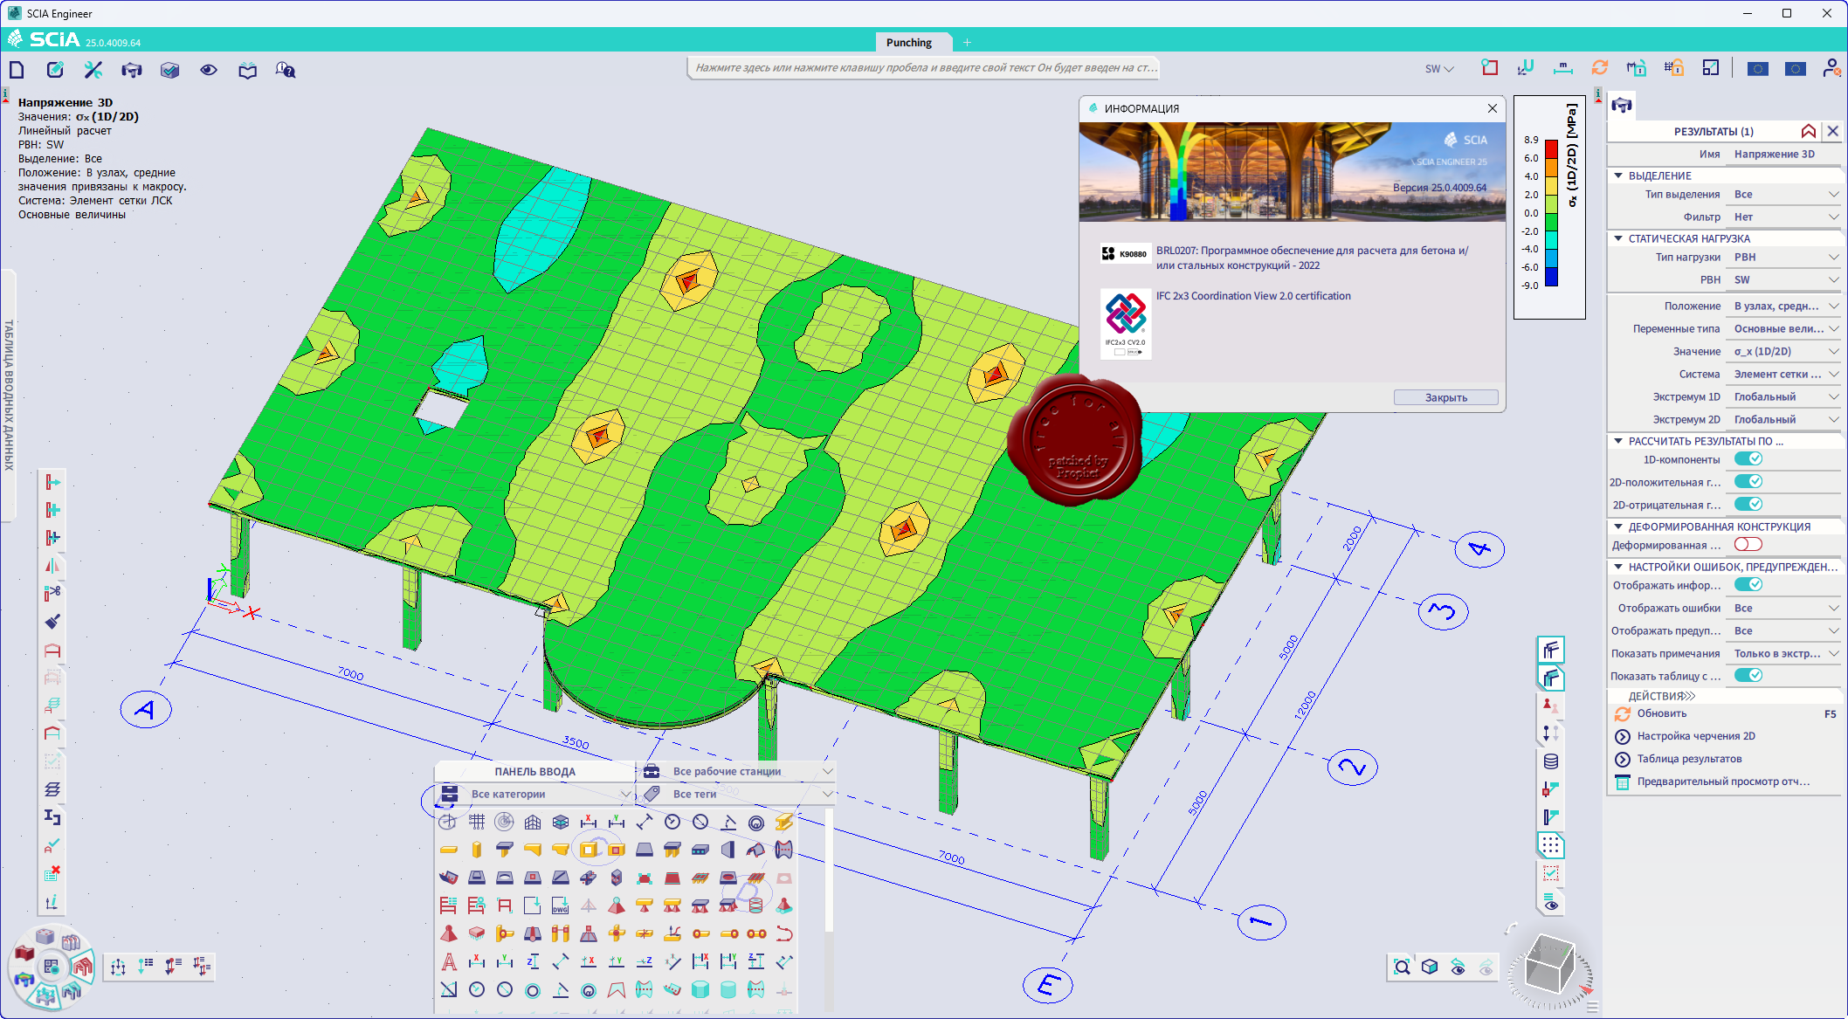Open the Значение σ_x dropdown
Screen dimensions: 1848x1019
(x=1785, y=351)
